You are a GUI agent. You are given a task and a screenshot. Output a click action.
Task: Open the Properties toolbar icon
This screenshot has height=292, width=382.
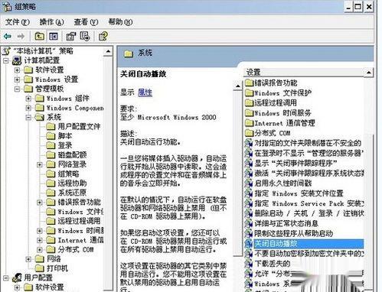coord(71,36)
